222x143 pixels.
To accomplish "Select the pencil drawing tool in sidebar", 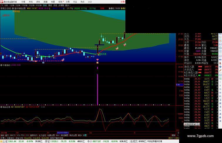I will point(220,70).
